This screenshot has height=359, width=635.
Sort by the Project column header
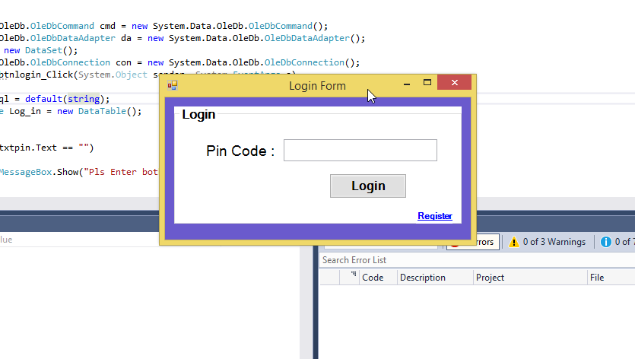[490, 278]
